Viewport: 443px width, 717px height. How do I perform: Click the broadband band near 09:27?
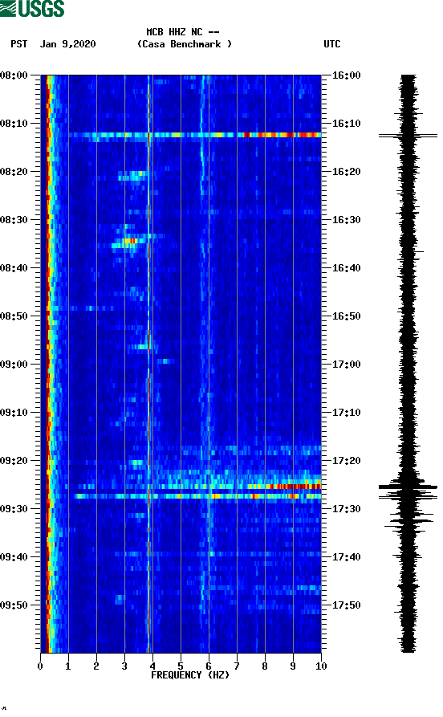tap(197, 496)
